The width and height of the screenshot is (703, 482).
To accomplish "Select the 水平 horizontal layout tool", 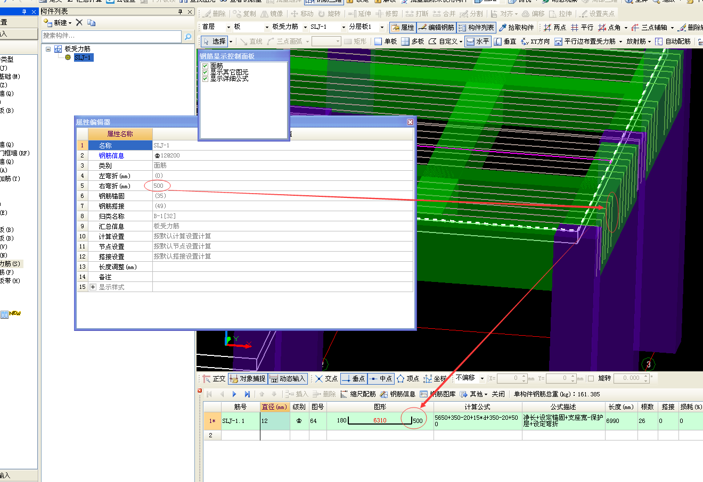I will (478, 41).
